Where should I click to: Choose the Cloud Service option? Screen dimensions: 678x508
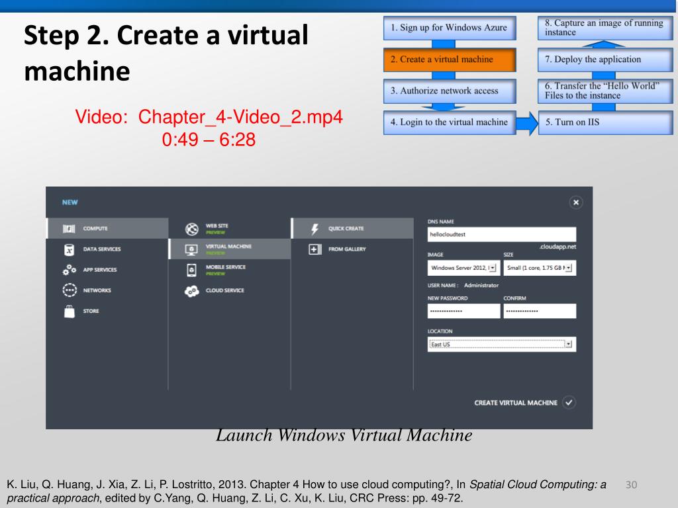tap(230, 290)
